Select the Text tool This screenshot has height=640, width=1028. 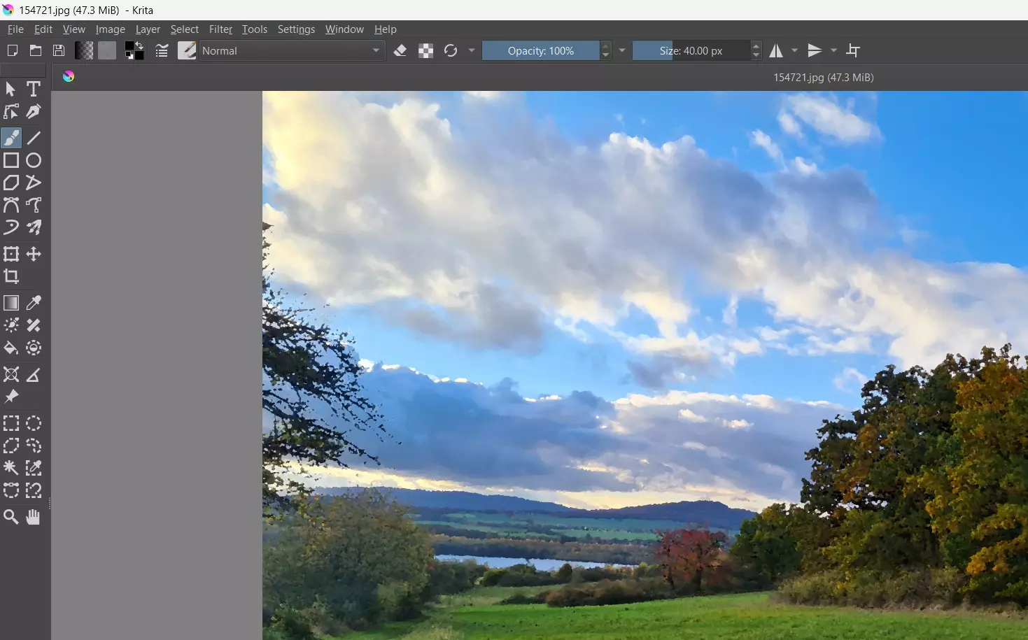coord(33,89)
